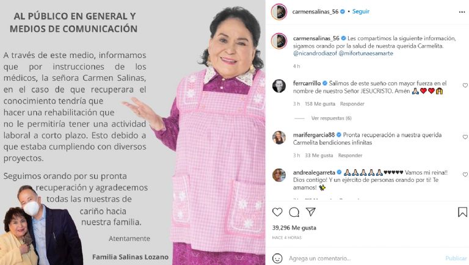Reply to marifergarcia88's comment with Responder
This screenshot has height=265, width=469.
point(350,155)
